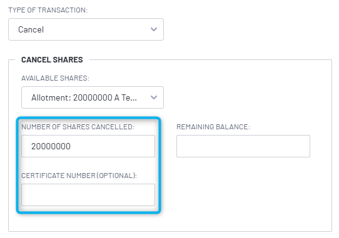Click the Remaining Balance label
This screenshot has width=339, height=238.
(x=213, y=127)
